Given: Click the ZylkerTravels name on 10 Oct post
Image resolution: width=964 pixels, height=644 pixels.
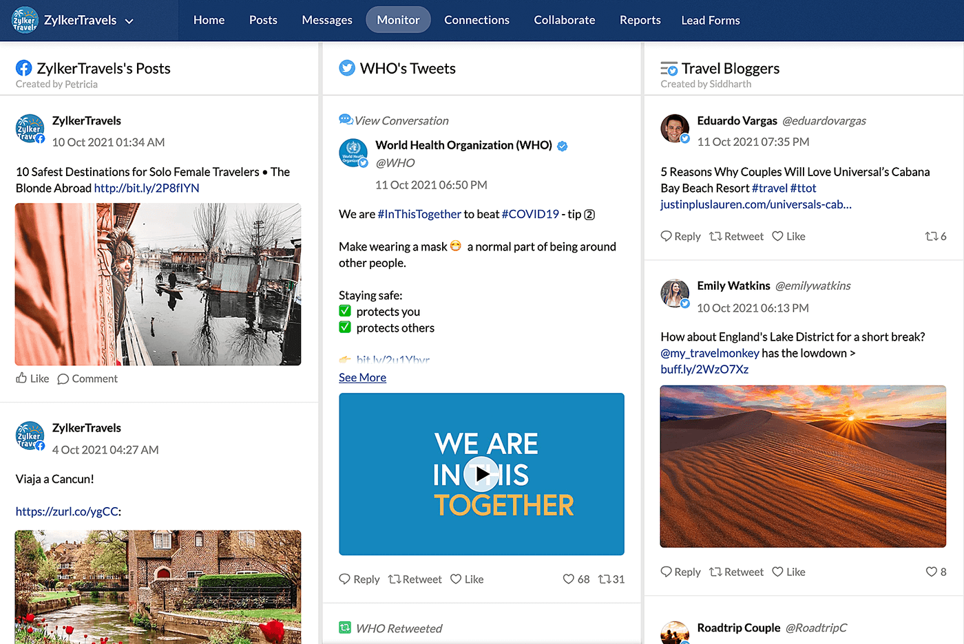Looking at the screenshot, I should [x=87, y=120].
